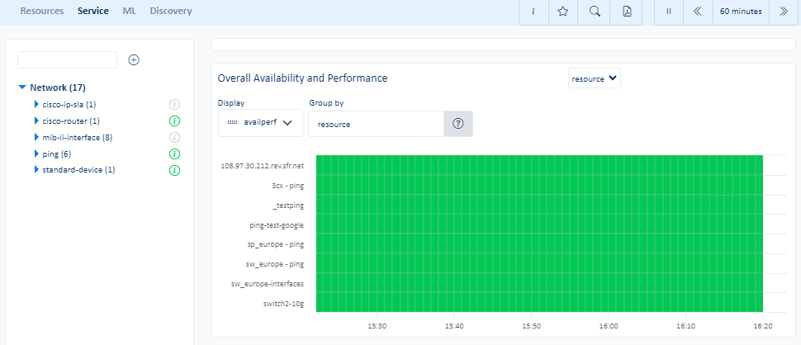The width and height of the screenshot is (801, 345).
Task: Click the 16:10 time axis label
Action: click(x=685, y=325)
